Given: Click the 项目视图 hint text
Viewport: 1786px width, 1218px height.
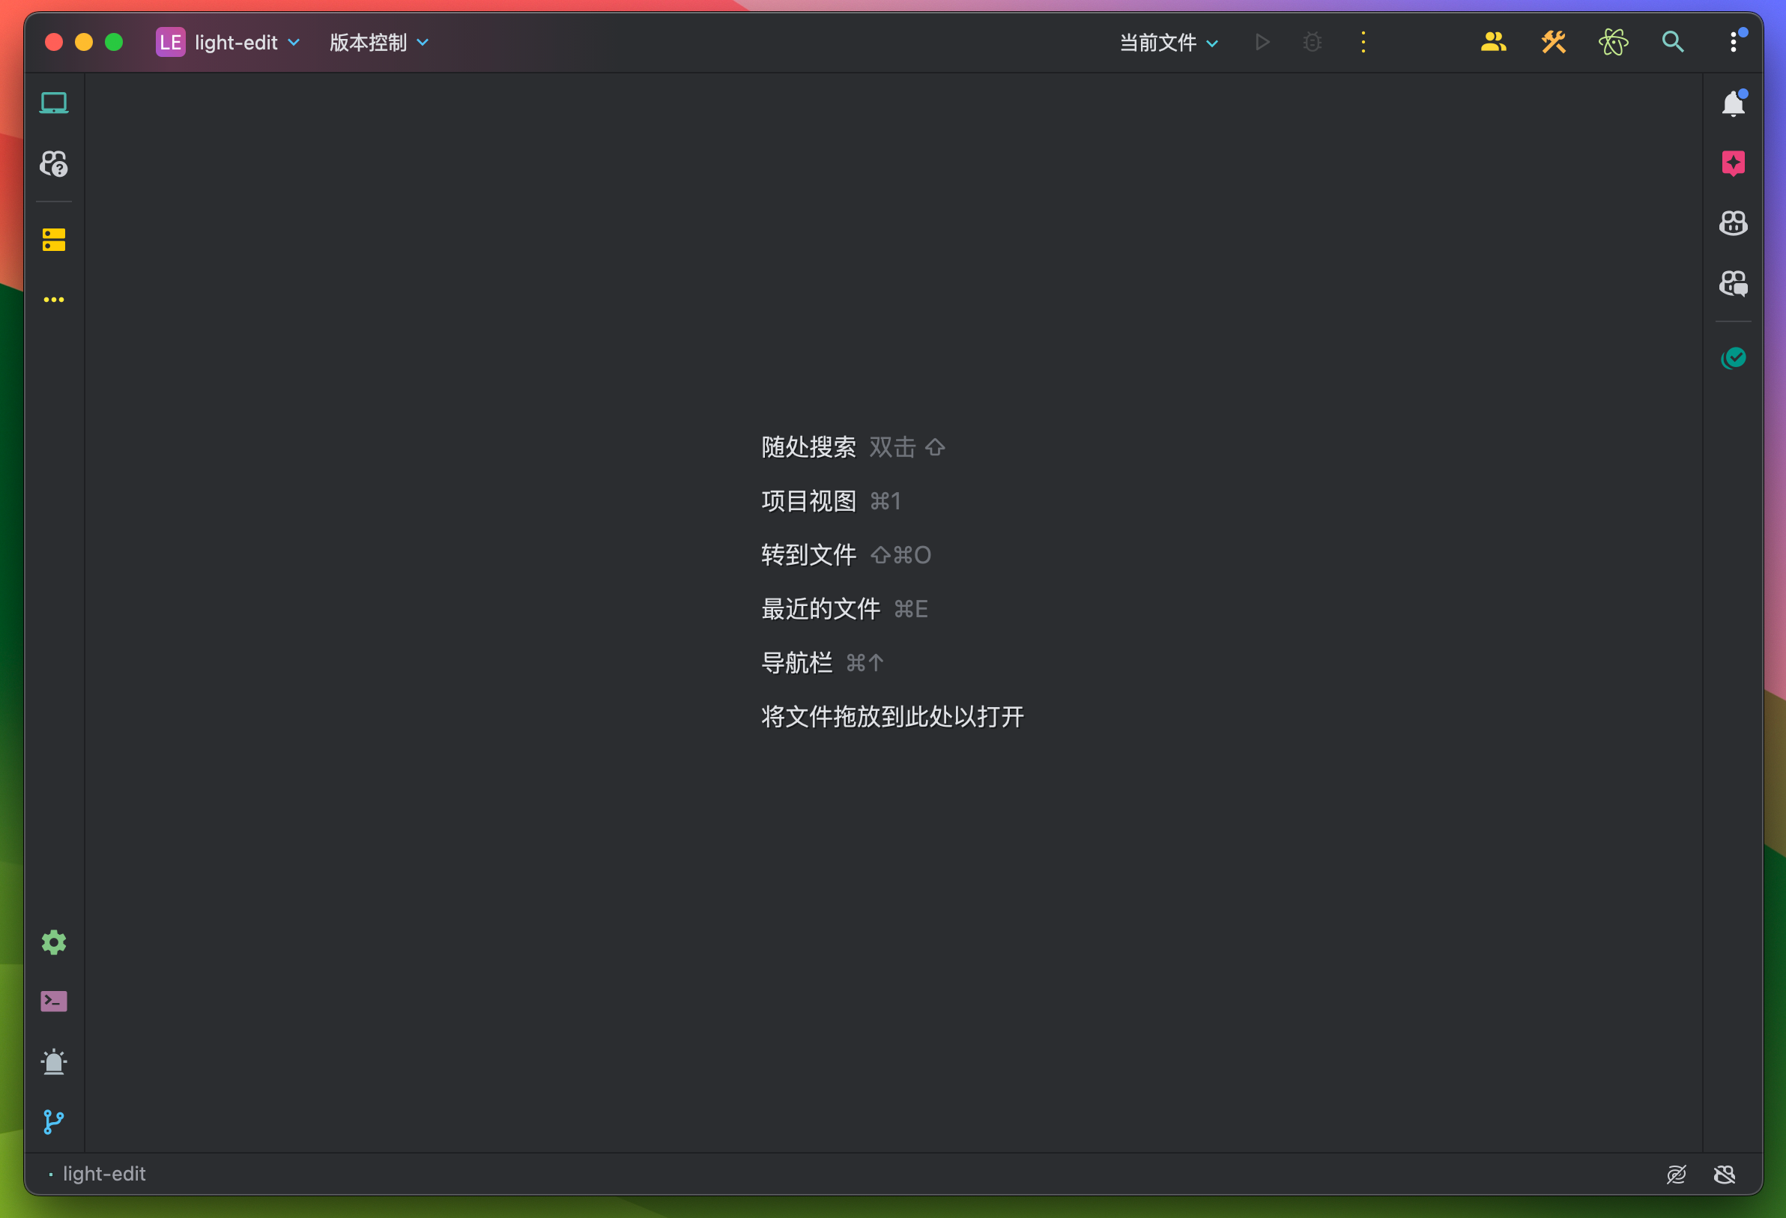Looking at the screenshot, I should click(x=808, y=501).
